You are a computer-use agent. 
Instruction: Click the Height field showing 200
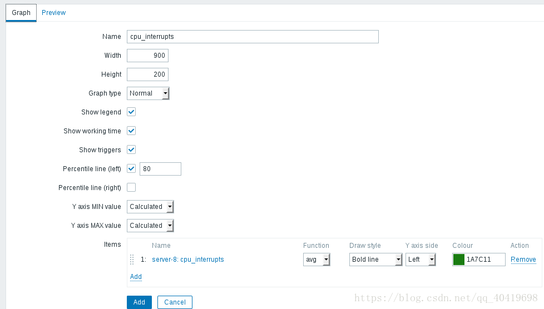[x=147, y=74]
